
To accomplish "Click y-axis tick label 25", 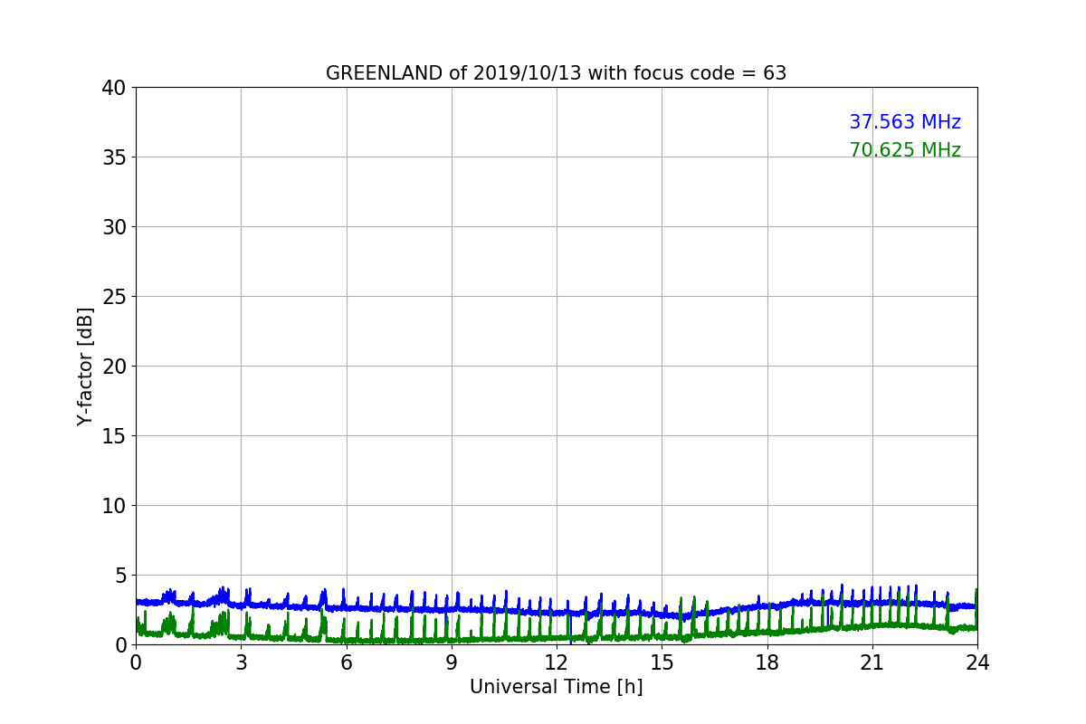I will (114, 297).
